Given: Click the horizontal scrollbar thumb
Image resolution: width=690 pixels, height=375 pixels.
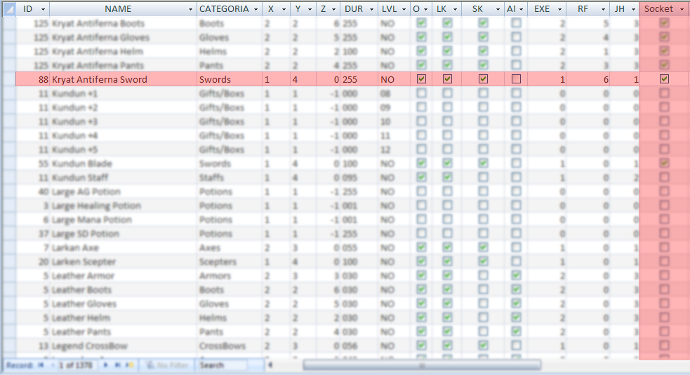Looking at the screenshot, I should (x=421, y=365).
